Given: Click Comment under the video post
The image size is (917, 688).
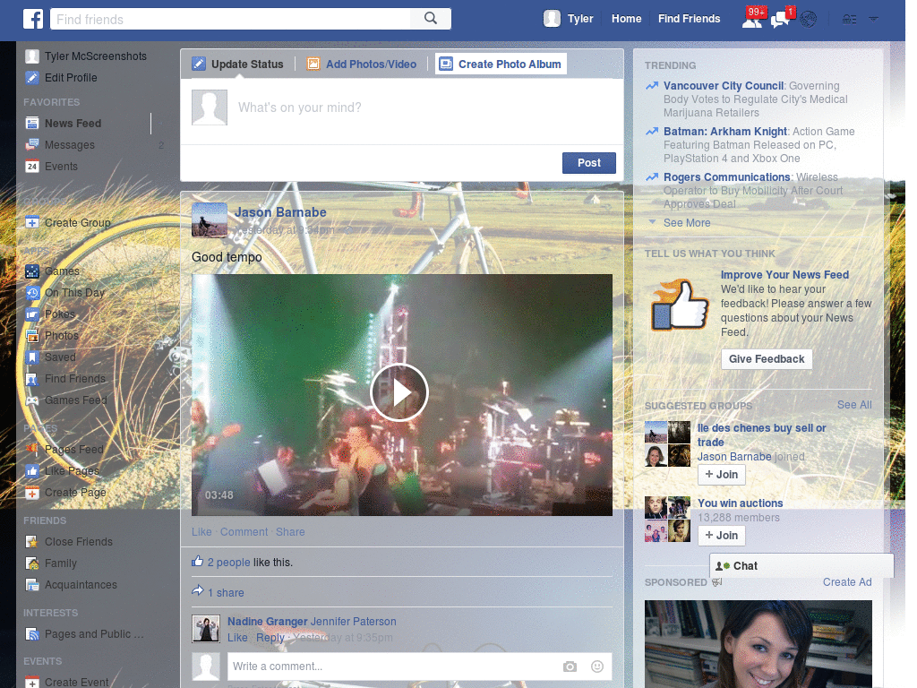Looking at the screenshot, I should click(244, 532).
